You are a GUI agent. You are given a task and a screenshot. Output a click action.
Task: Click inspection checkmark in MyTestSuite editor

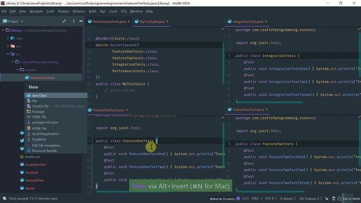tap(223, 29)
